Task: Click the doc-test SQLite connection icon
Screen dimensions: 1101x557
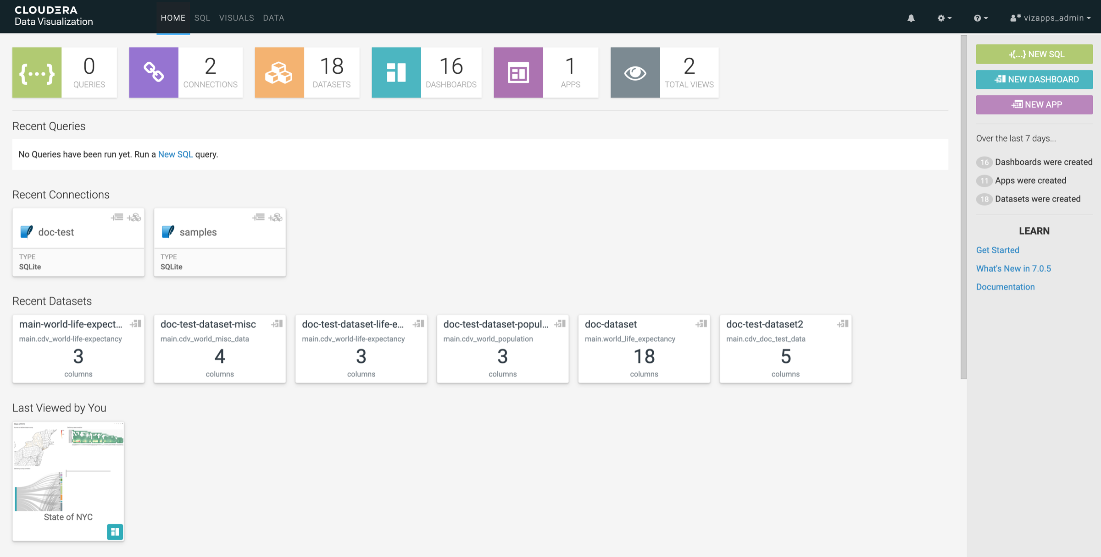Action: coord(27,232)
